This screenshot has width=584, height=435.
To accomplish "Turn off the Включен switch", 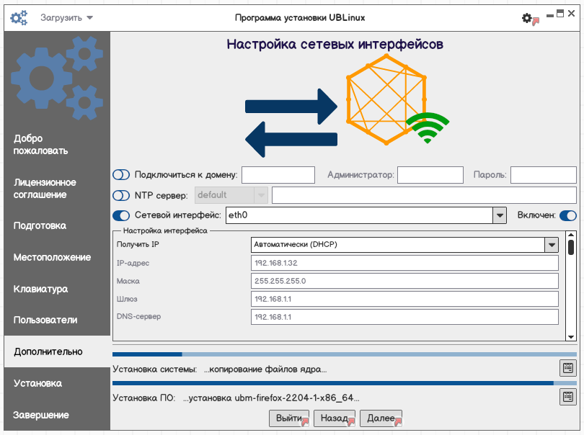I will tap(567, 215).
